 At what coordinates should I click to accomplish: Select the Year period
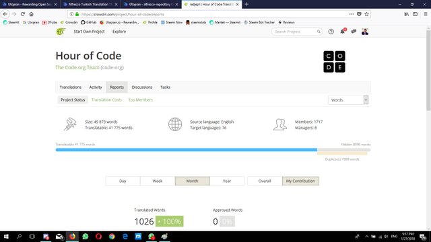(x=227, y=181)
